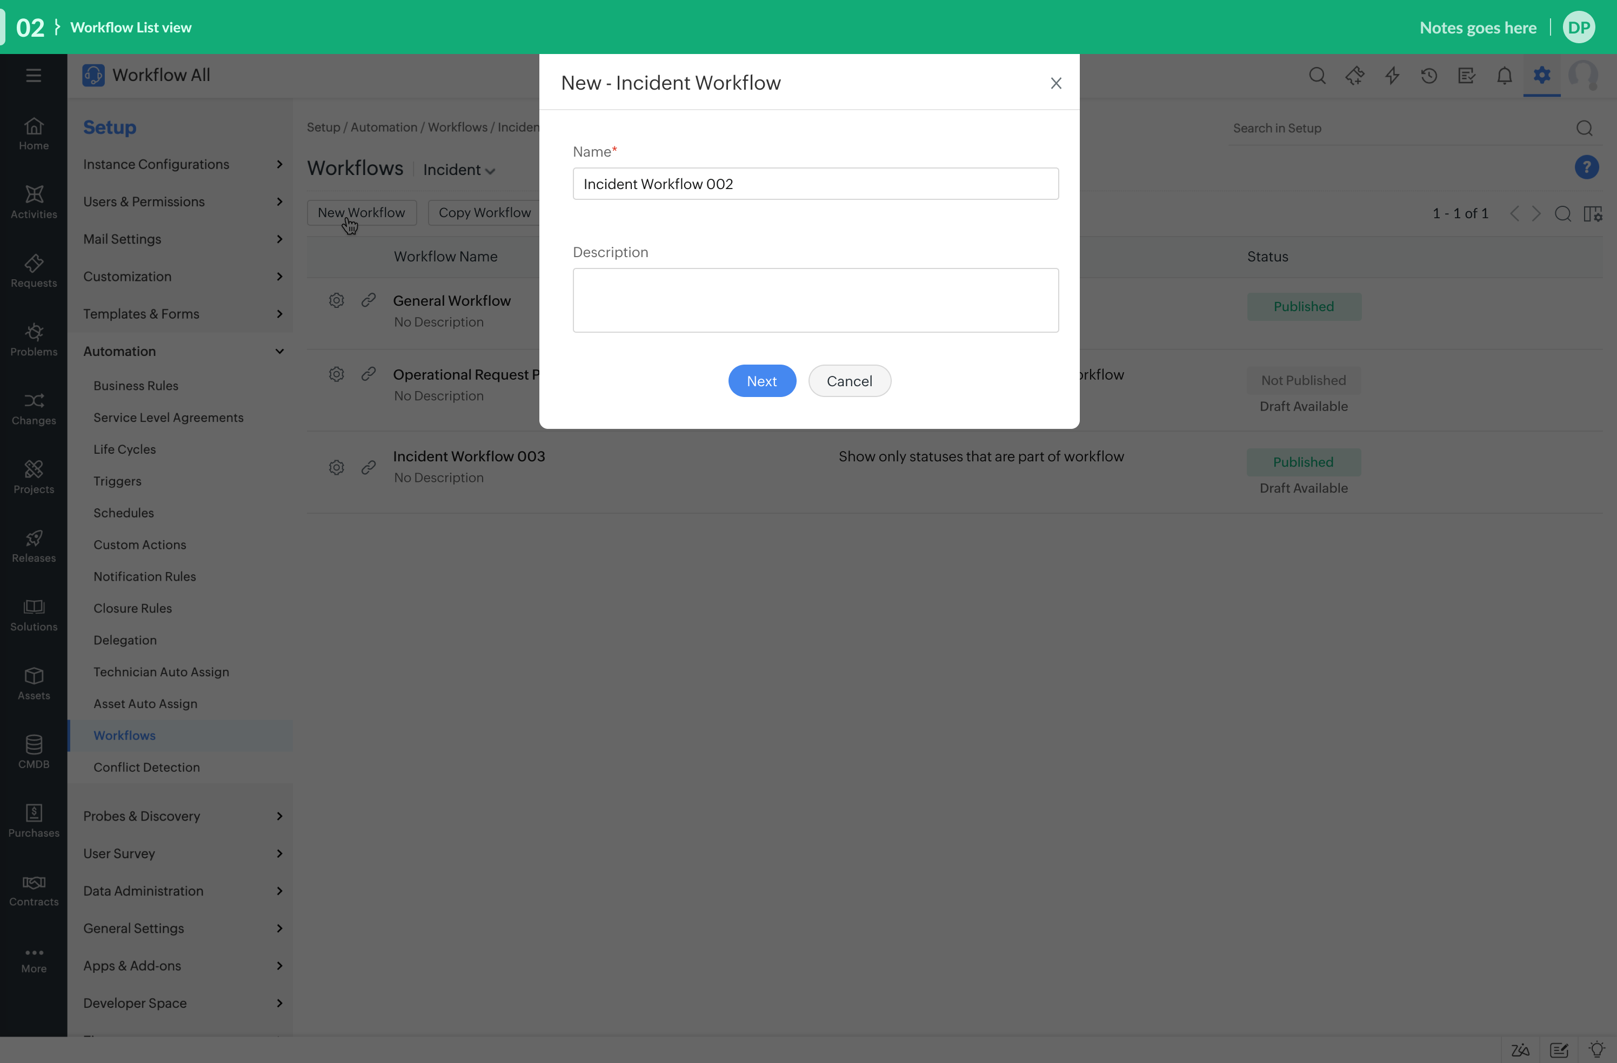
Task: Click gear icon for Incident Workflow 003
Action: tap(336, 467)
